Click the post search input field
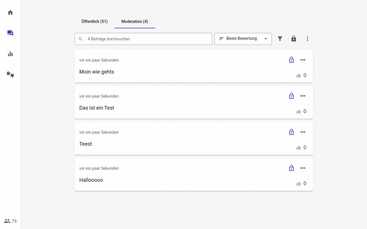Viewport: 367px width, 229px height. click(x=147, y=39)
